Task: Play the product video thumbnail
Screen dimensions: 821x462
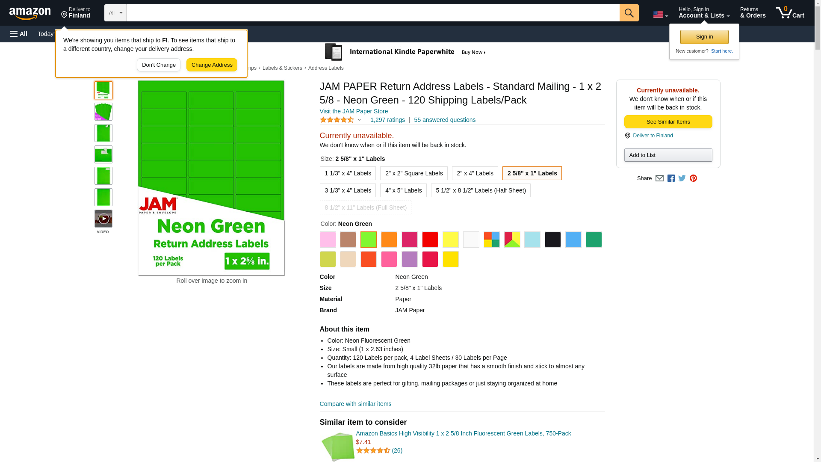Action: tap(103, 219)
